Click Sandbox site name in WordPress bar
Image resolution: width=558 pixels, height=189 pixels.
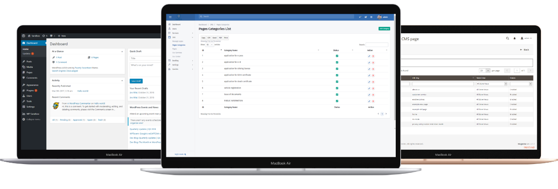pyautogui.click(x=34, y=36)
